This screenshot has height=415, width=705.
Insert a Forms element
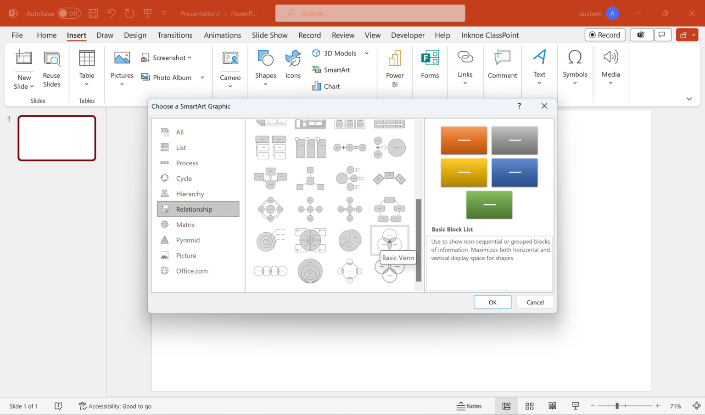(430, 64)
